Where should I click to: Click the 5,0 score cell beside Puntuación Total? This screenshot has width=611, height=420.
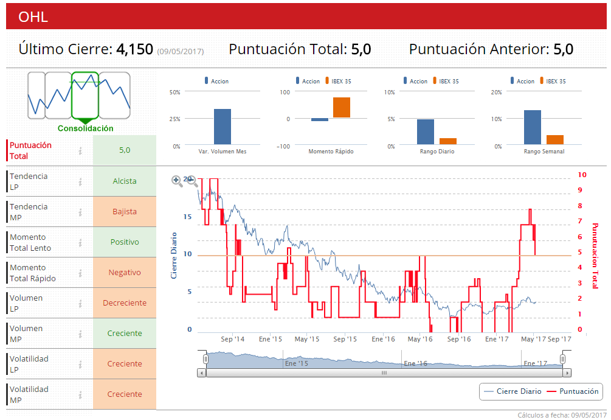[x=125, y=150]
